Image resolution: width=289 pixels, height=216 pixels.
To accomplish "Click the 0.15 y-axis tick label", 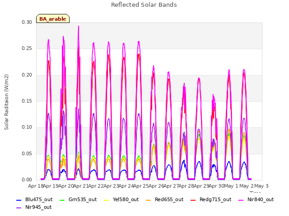I will click(27, 101).
